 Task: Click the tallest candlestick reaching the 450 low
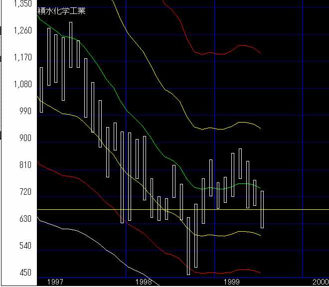click(x=188, y=246)
